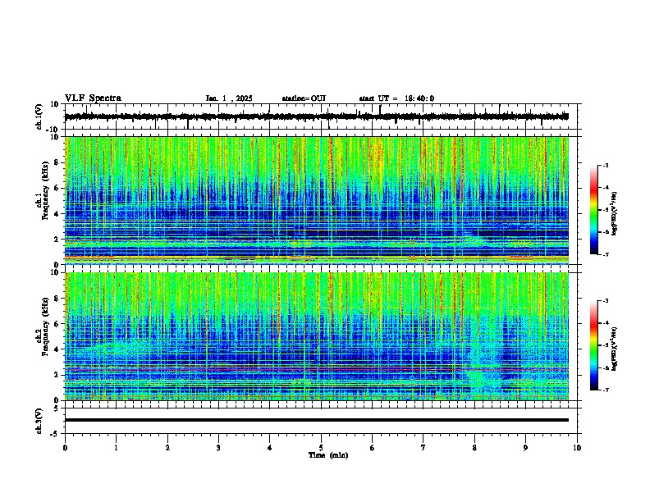
Task: Click the ch.1 colorbar log(PSD) label
Action: [615, 213]
